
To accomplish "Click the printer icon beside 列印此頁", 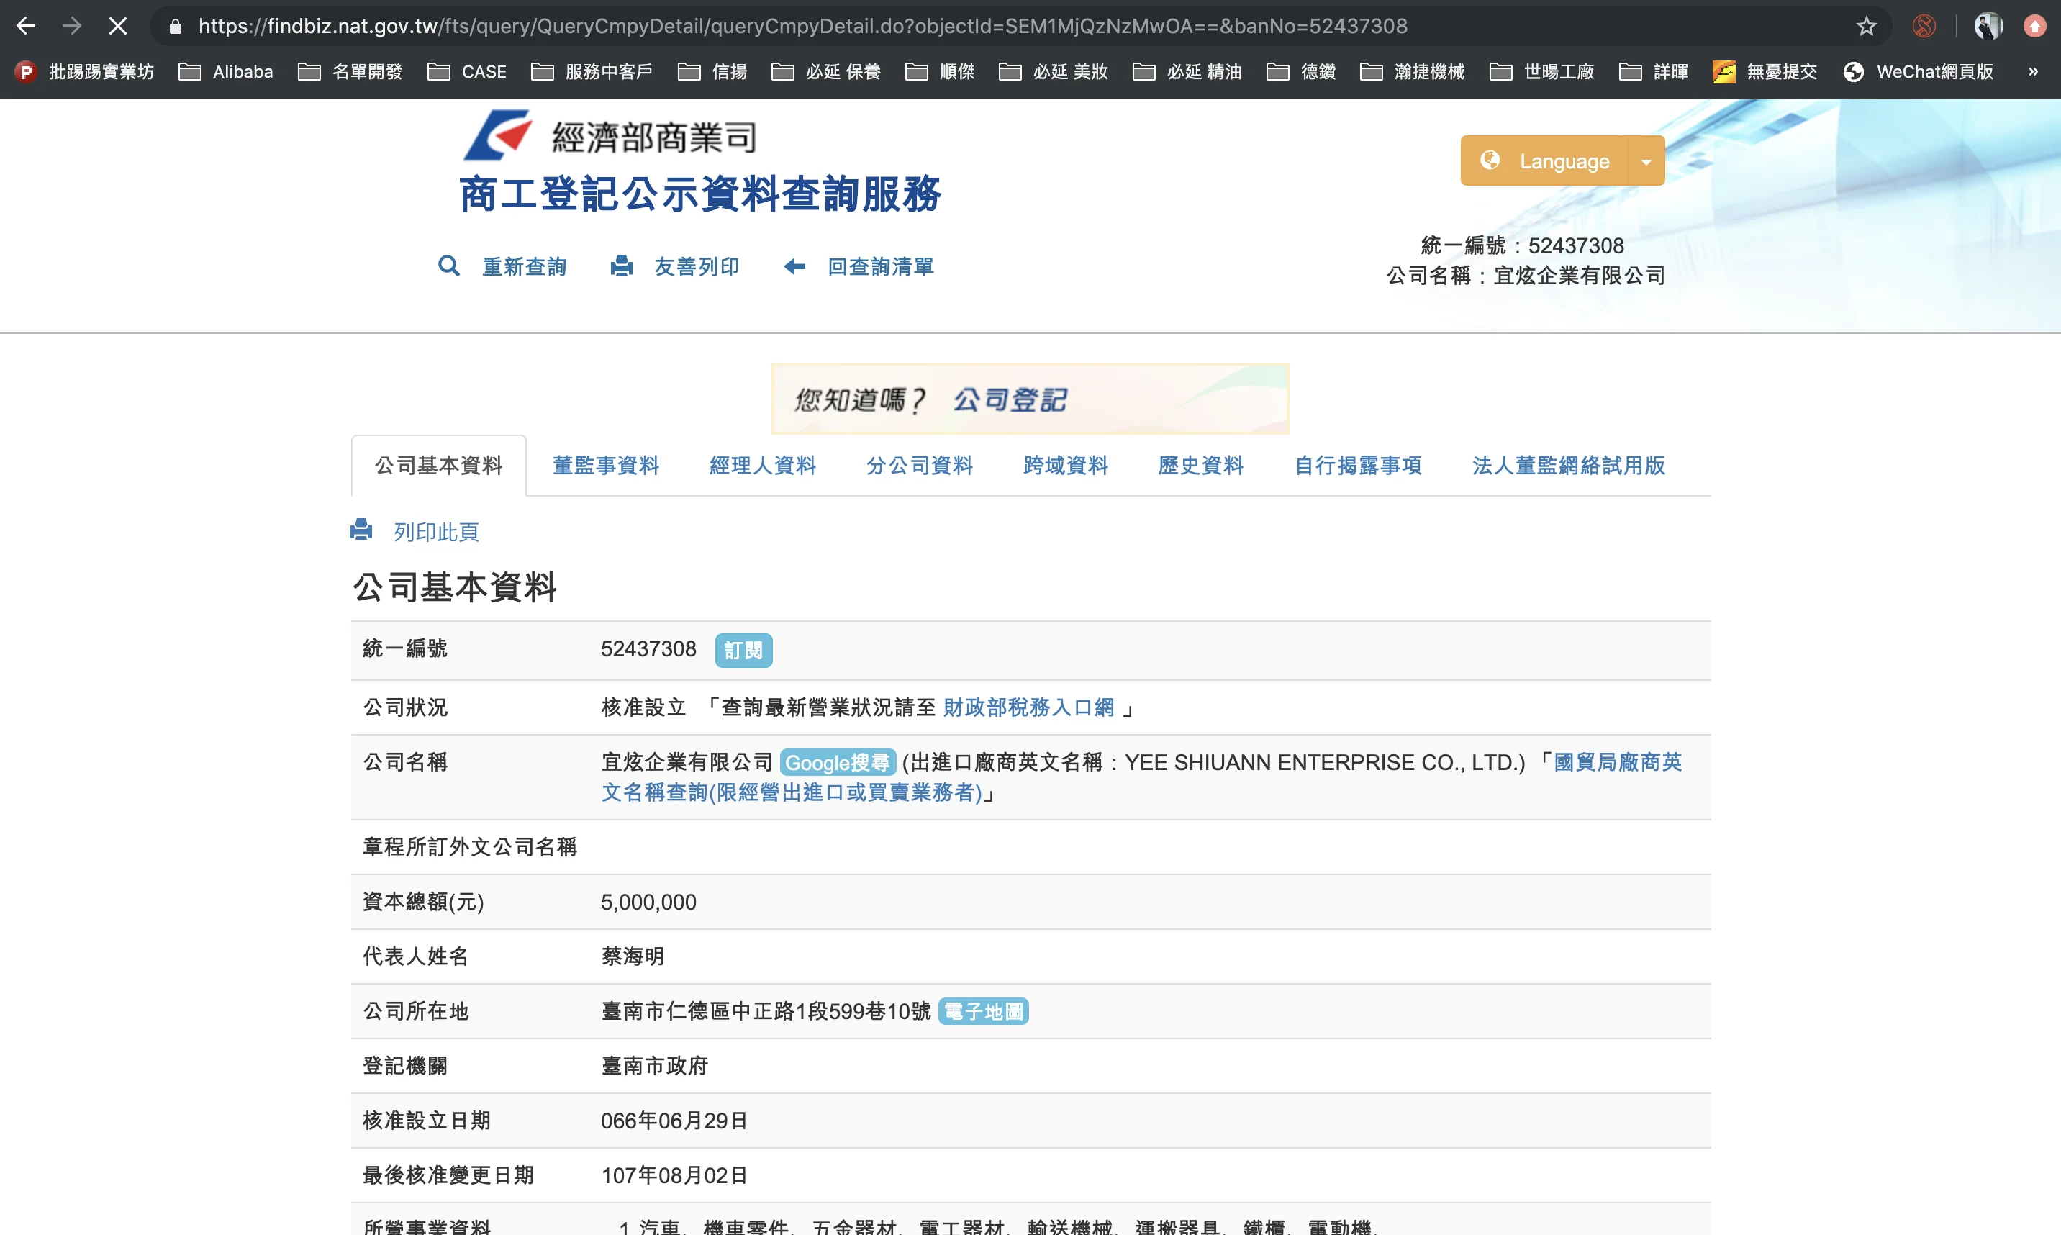I will click(x=362, y=530).
